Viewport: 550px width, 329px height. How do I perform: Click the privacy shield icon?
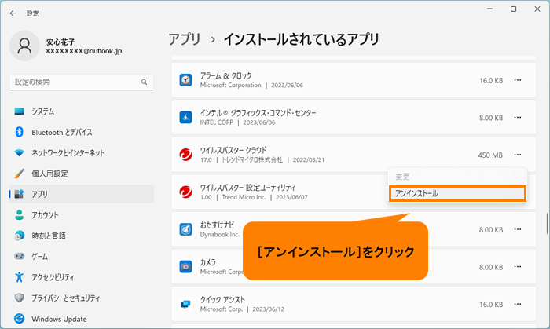pyautogui.click(x=20, y=298)
